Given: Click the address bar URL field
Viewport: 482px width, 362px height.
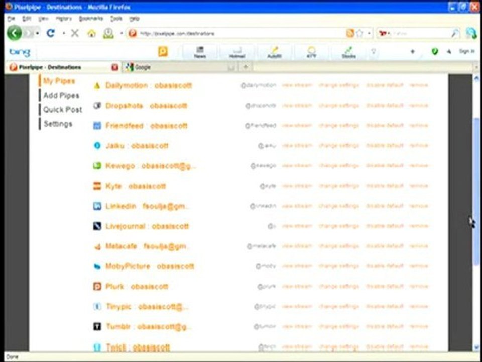Looking at the screenshot, I should click(x=242, y=33).
